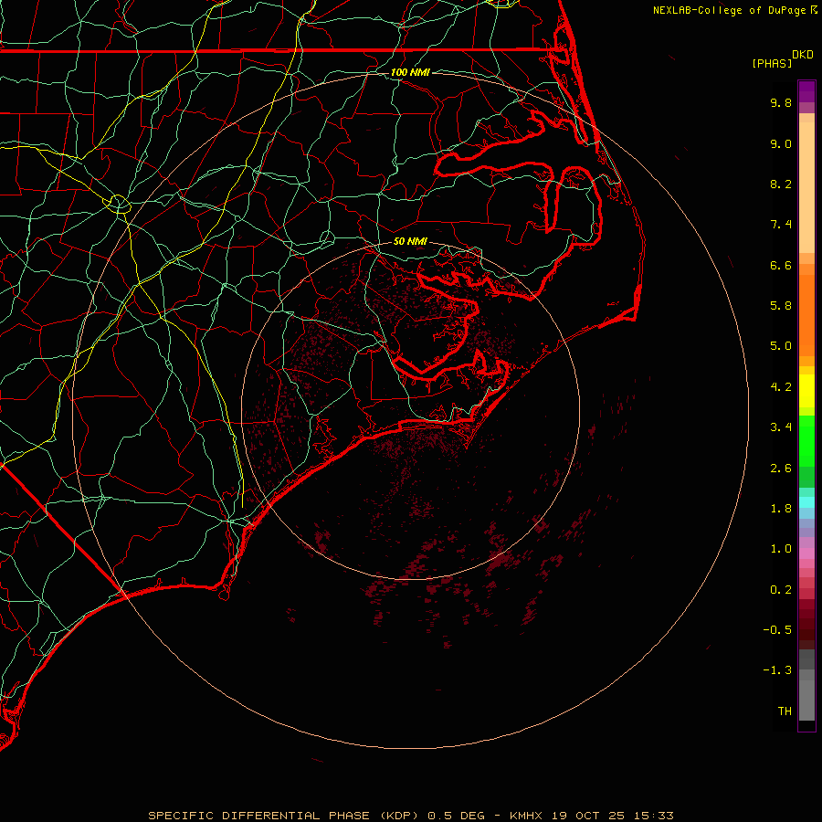Select the cyan swatch near 1.8
Image resolution: width=822 pixels, height=822 pixels.
pos(806,502)
